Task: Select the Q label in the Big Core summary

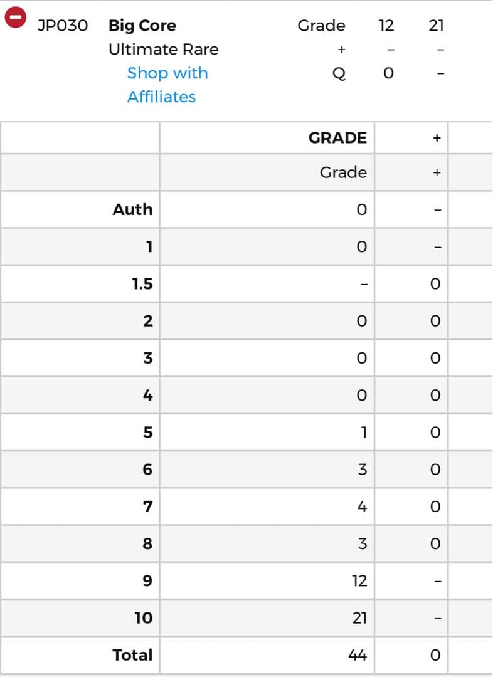Action: point(339,73)
